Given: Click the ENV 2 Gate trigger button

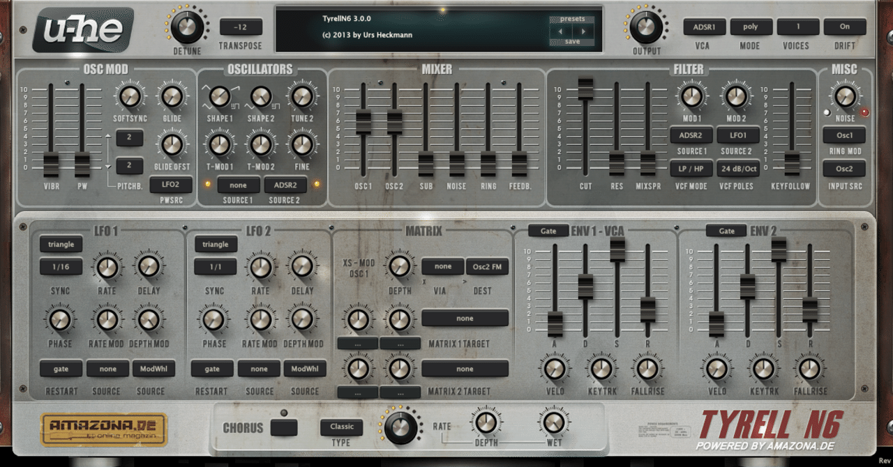Looking at the screenshot, I should 726,231.
